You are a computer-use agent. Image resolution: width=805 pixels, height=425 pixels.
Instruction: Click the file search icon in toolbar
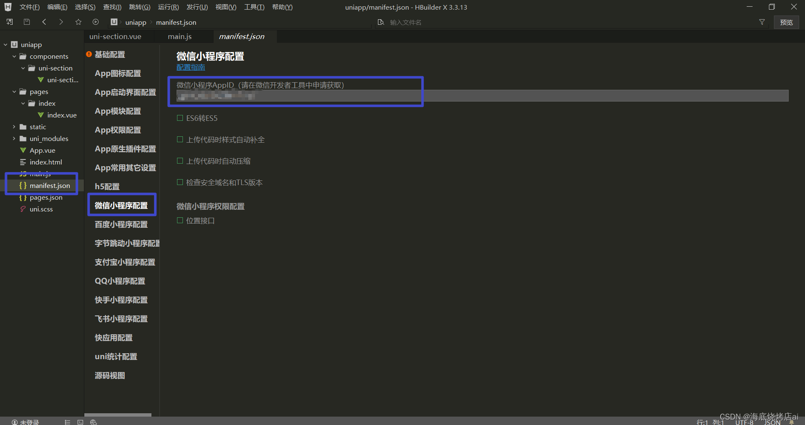[x=381, y=22]
